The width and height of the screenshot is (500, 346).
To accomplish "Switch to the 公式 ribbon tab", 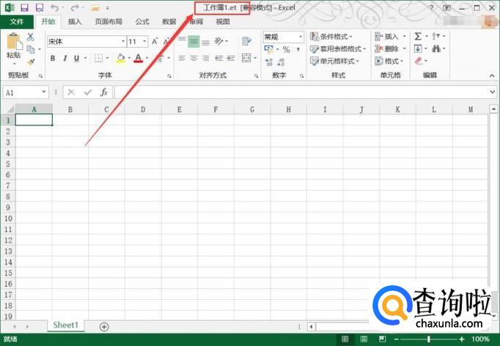I will click(x=142, y=21).
